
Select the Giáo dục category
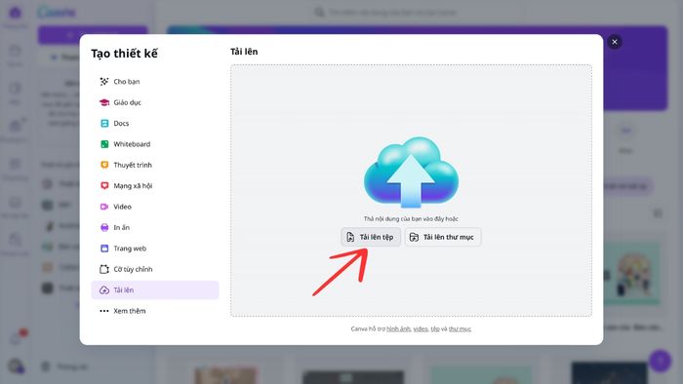(x=155, y=102)
